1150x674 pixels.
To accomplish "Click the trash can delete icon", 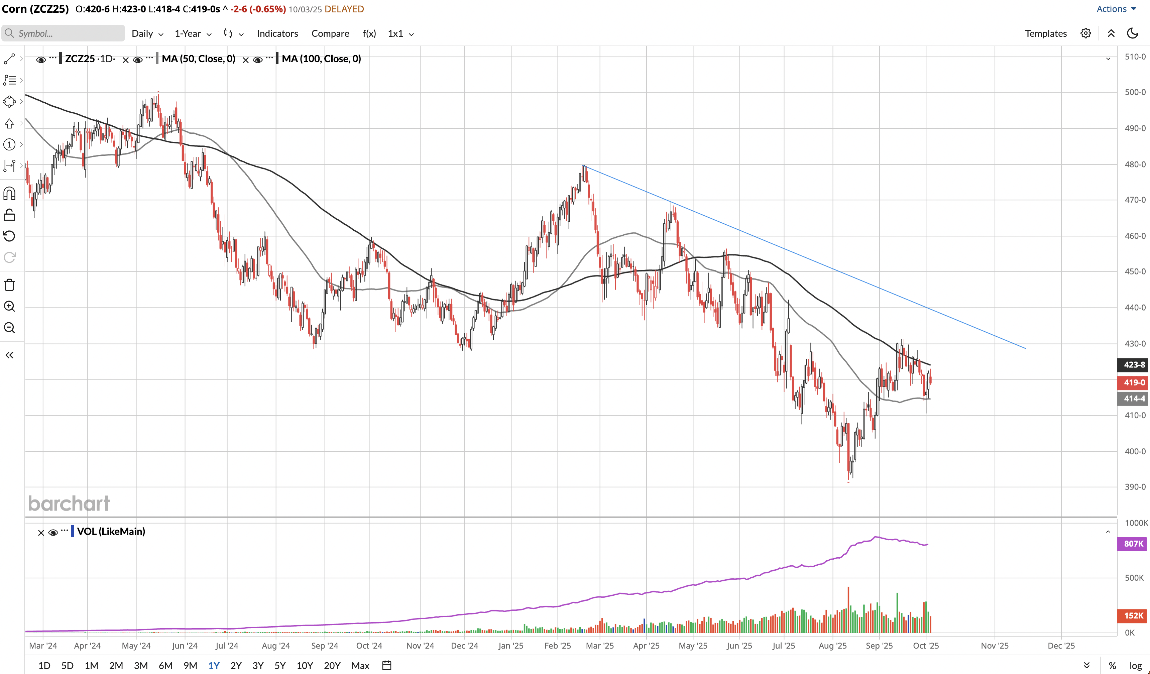I will tap(9, 285).
